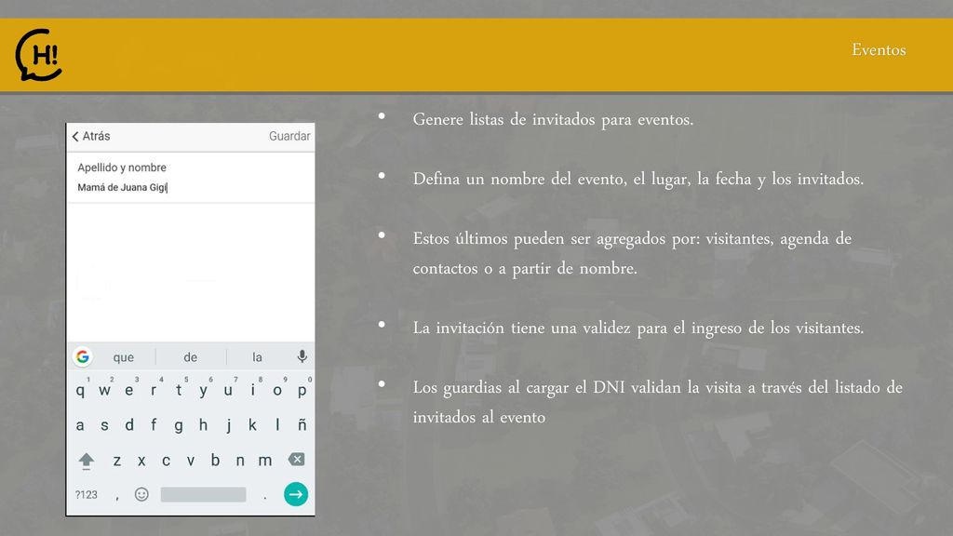Tap the backspace delete key icon

[297, 460]
